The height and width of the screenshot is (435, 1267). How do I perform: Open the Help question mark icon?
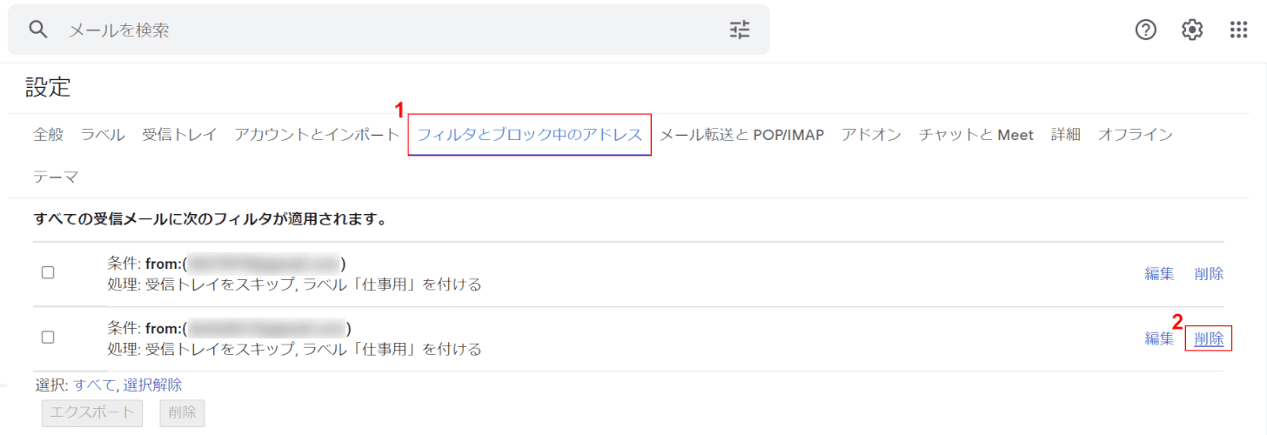tap(1146, 30)
